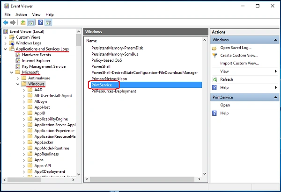Click the Help icon under PrintService actions
This screenshot has height=192, width=281.
214,114
